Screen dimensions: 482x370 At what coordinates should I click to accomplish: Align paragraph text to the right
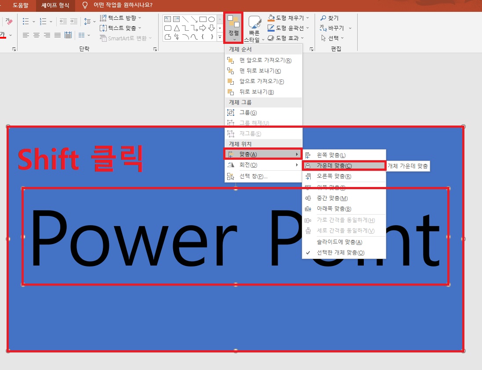pos(47,35)
